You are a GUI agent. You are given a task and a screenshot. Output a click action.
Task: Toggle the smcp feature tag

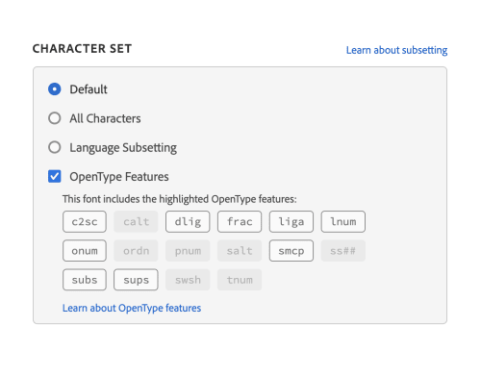[x=291, y=251]
